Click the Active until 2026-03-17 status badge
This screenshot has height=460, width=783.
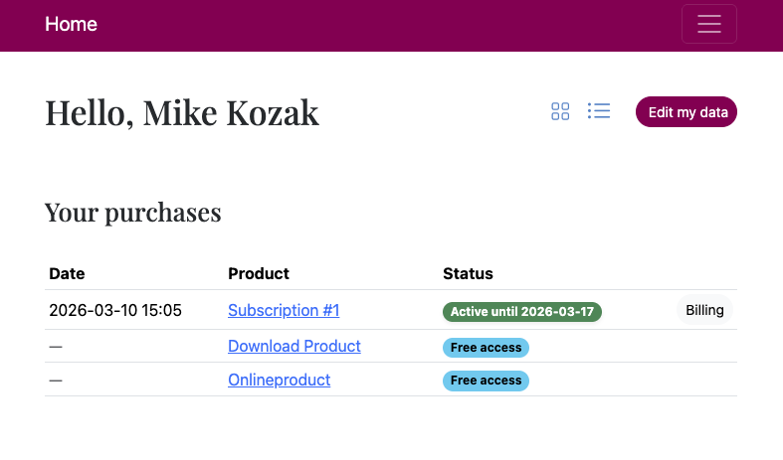click(x=522, y=312)
